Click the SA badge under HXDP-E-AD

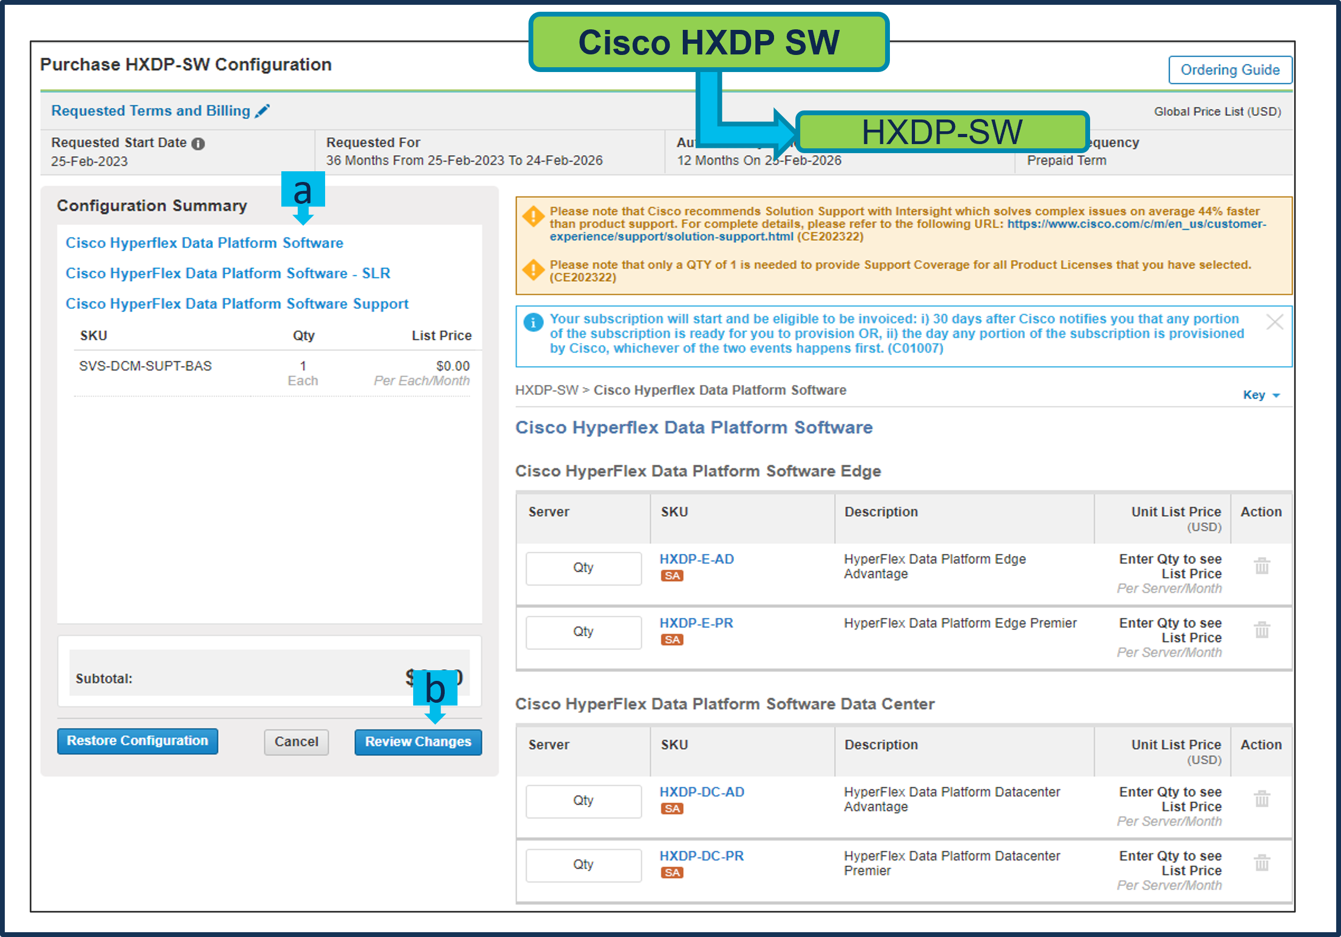672,576
